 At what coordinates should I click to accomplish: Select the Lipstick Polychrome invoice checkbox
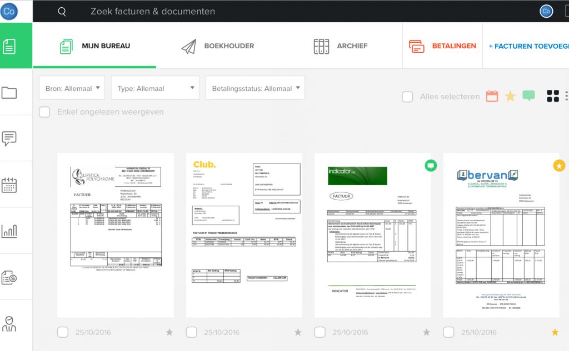point(63,332)
